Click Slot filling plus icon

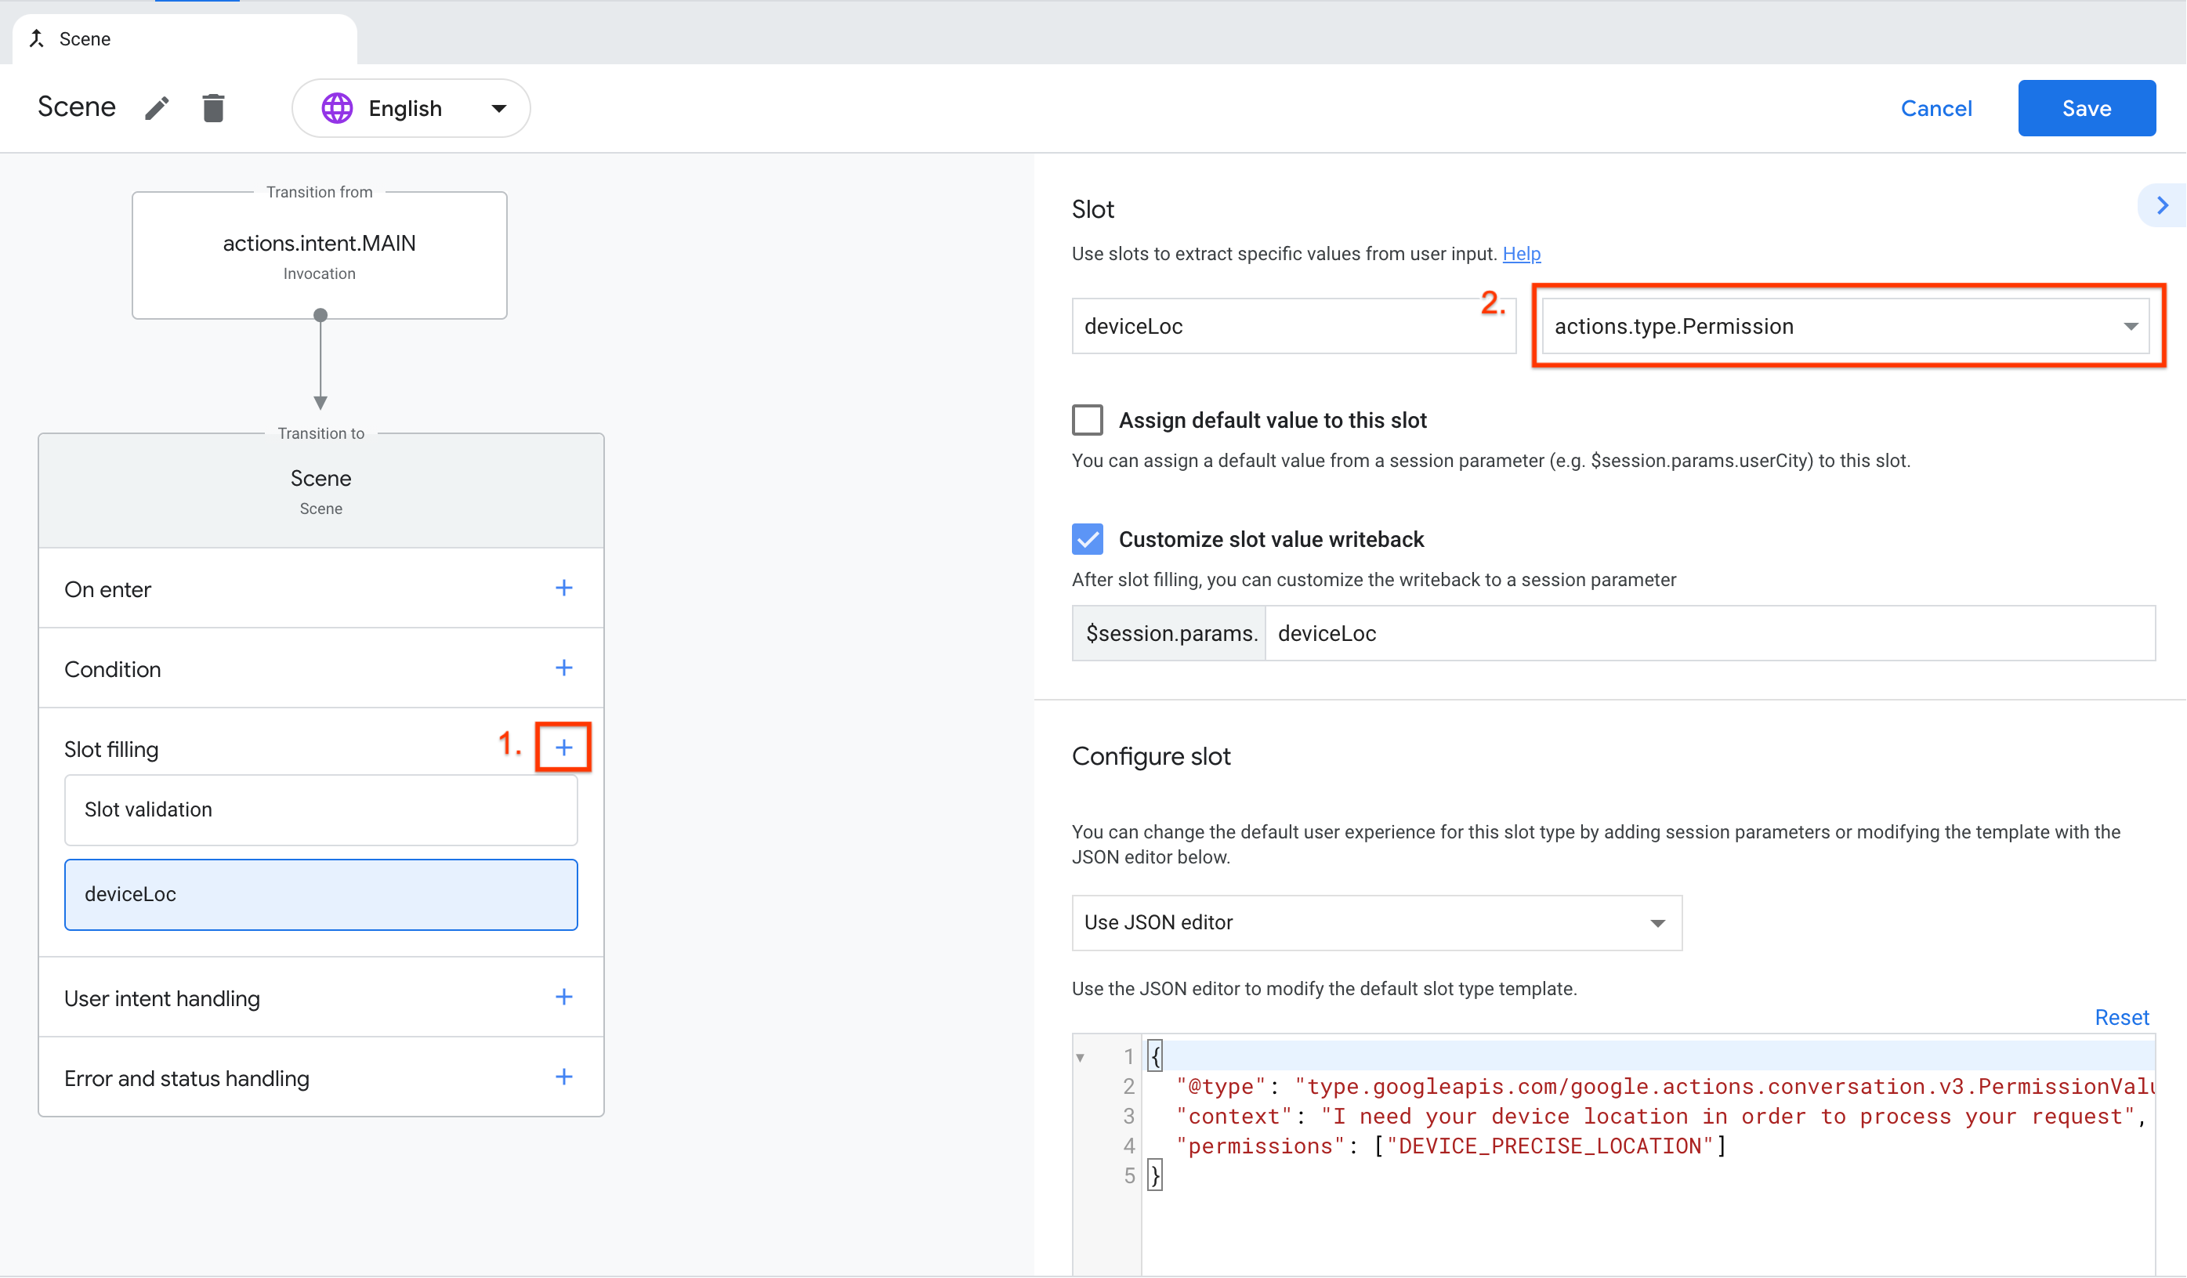(x=564, y=747)
